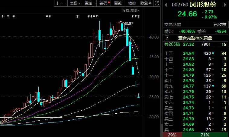The height and width of the screenshot is (137, 229).
Task: Select 卖七 row at 24.75
Action: [195, 97]
